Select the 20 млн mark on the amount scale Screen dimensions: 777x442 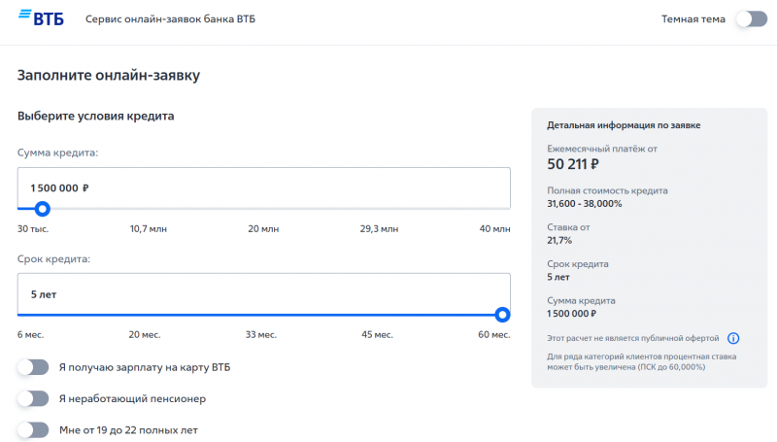[x=263, y=229]
